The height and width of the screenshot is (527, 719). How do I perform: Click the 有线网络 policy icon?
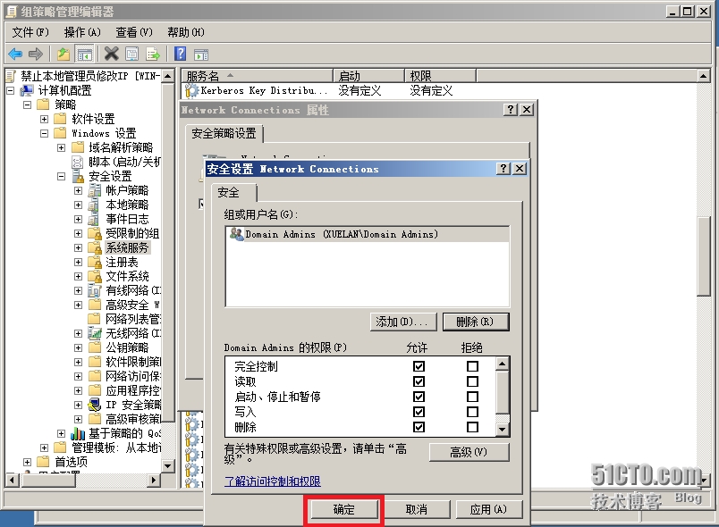point(95,290)
